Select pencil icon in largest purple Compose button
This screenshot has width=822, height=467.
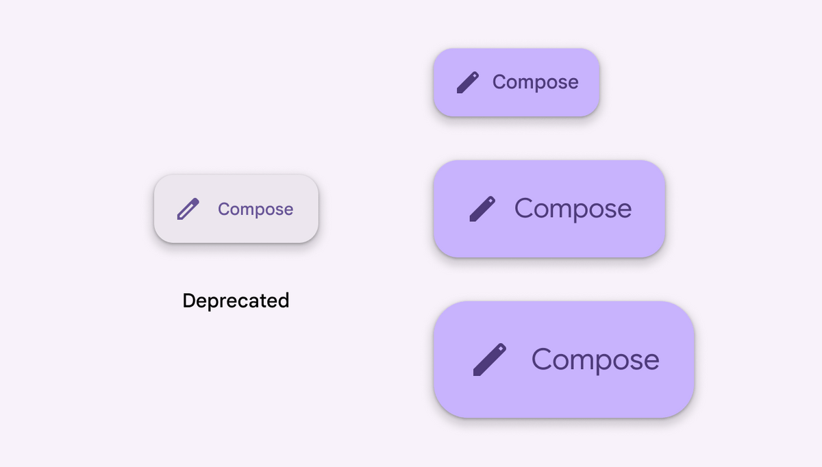490,359
